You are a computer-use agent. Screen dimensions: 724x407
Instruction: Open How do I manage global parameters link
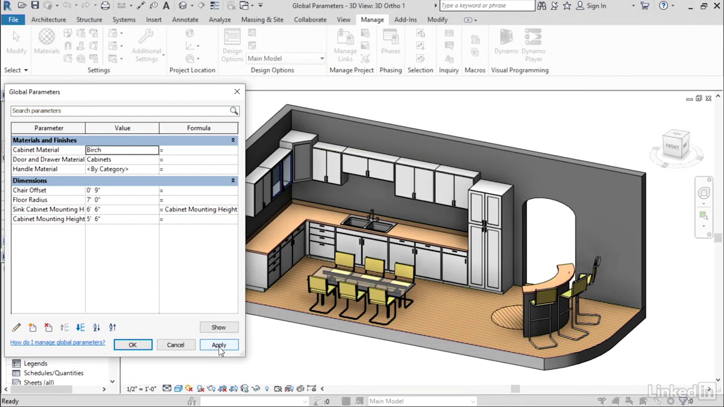pos(58,343)
